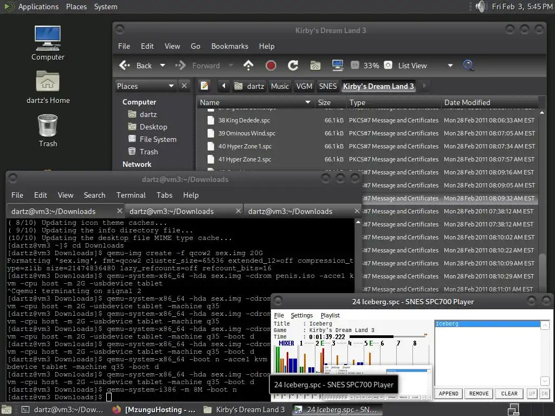The height and width of the screenshot is (416, 555).
Task: Open the Search menu in terminal window
Action: click(x=94, y=195)
